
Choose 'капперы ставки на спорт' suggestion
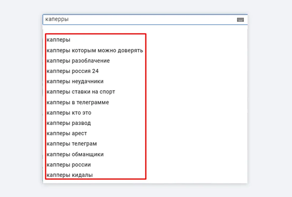(81, 92)
